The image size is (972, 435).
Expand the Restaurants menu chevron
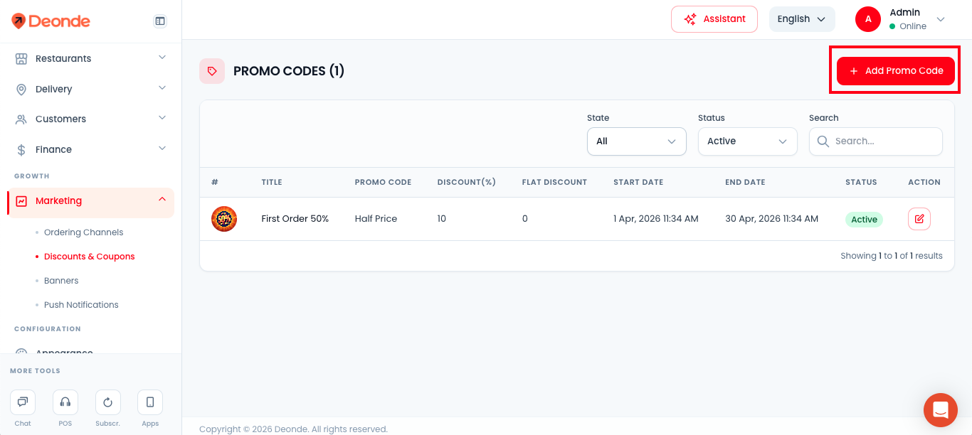coord(162,58)
